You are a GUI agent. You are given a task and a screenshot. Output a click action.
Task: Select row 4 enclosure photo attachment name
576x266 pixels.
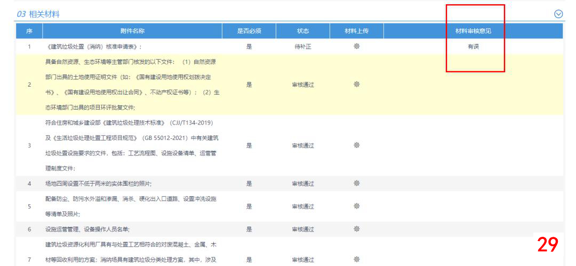99,184
